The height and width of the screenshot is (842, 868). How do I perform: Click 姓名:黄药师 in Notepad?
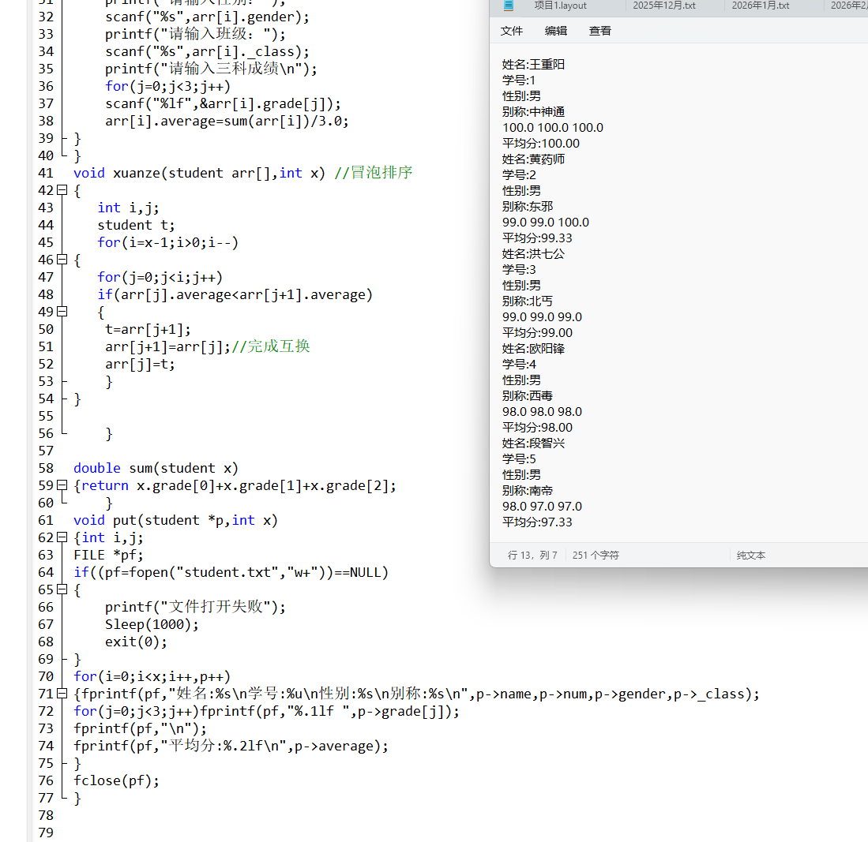tap(533, 159)
